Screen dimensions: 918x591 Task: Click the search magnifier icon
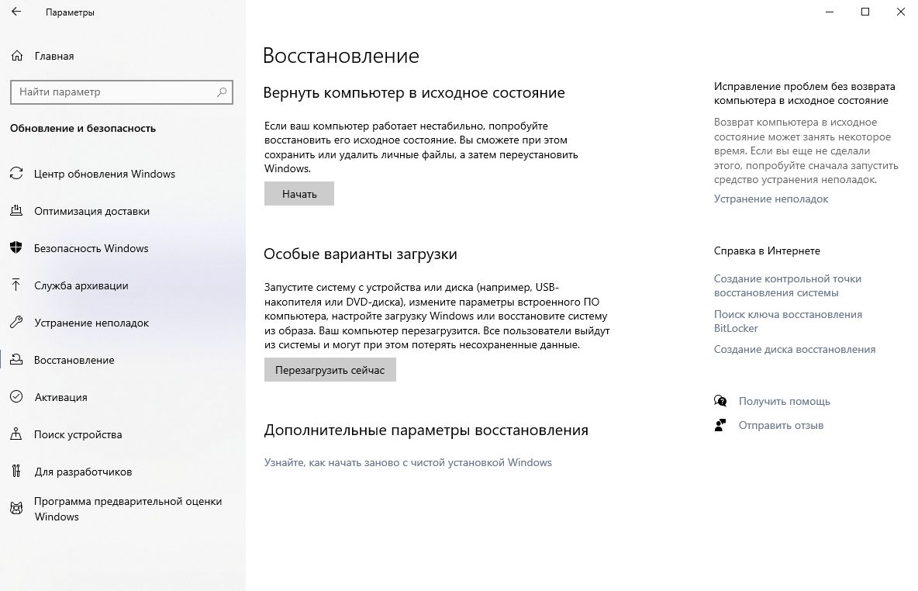pyautogui.click(x=222, y=92)
